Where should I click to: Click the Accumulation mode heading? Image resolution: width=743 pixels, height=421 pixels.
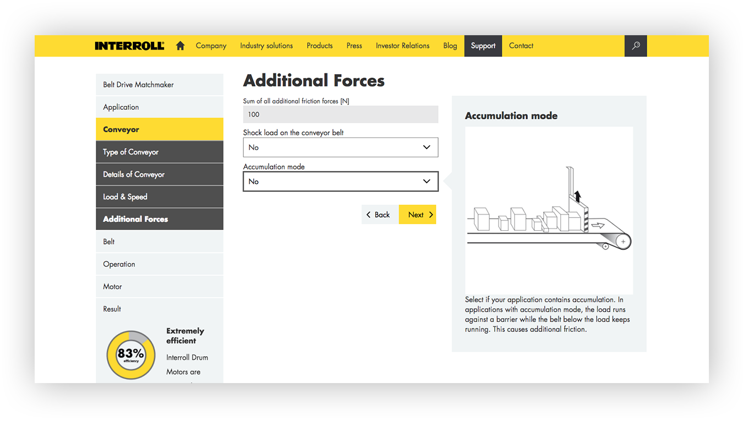point(511,116)
